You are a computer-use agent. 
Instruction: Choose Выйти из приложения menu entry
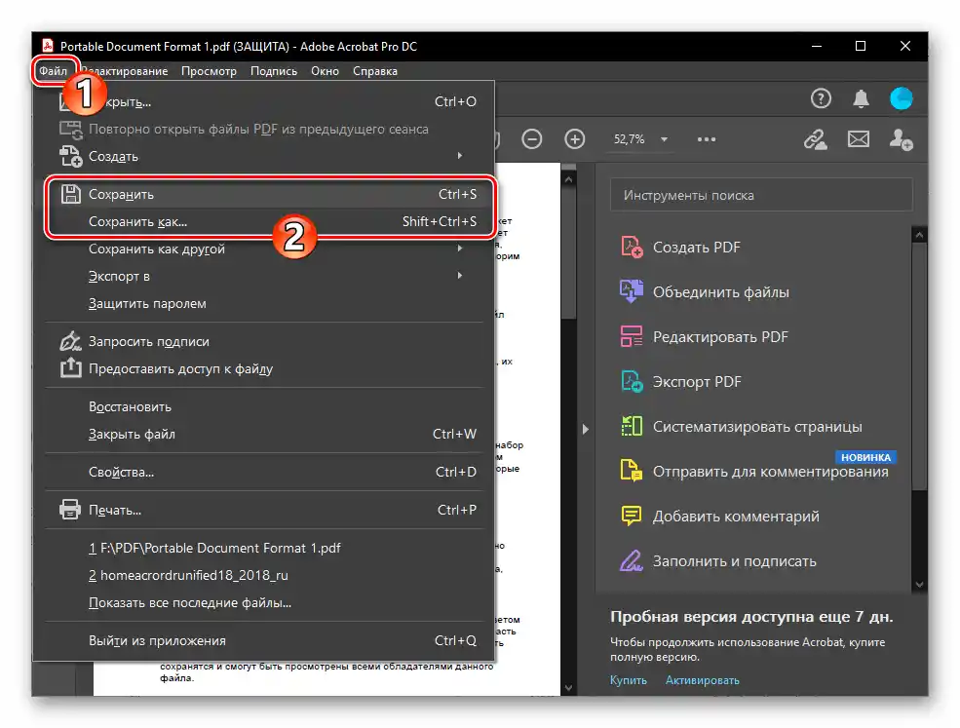pos(264,640)
